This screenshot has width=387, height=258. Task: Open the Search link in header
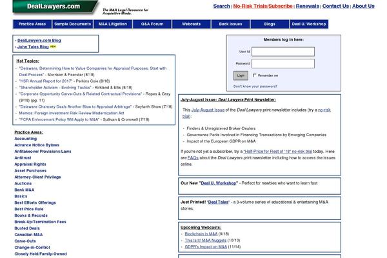[x=221, y=6]
